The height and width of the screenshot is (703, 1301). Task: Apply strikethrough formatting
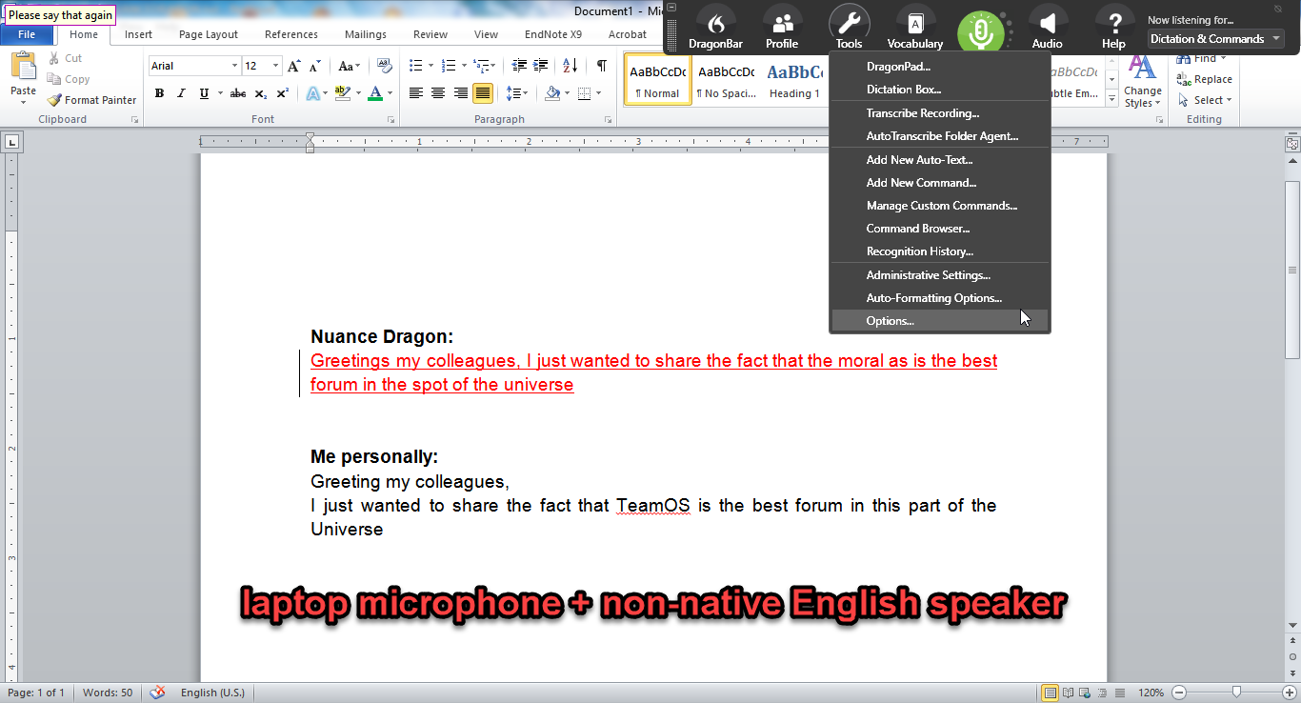[x=238, y=93]
